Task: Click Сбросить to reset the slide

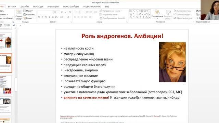Action: [x=29, y=14]
